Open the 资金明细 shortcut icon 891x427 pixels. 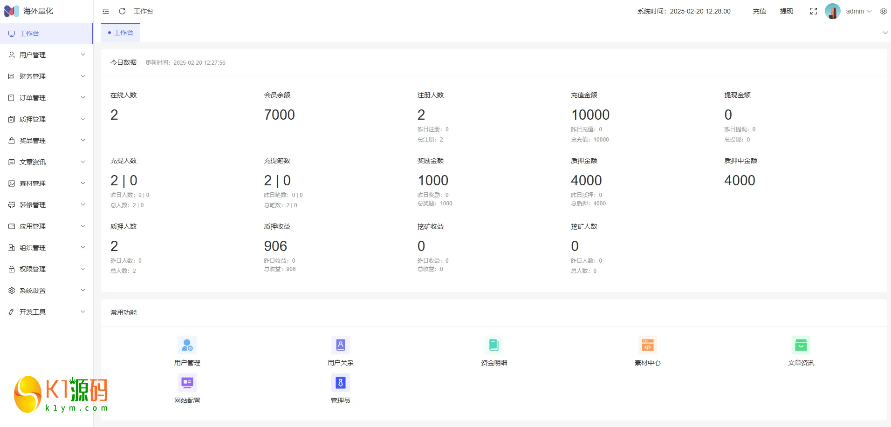[494, 345]
